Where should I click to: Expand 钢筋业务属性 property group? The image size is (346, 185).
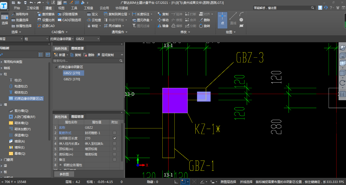pyautogui.click(x=61, y=165)
